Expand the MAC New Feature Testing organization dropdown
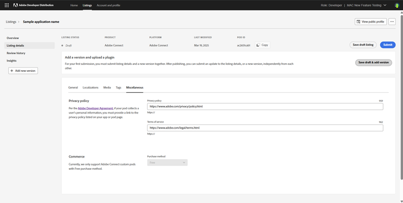Viewport: 403px width, 203px height. point(366,5)
